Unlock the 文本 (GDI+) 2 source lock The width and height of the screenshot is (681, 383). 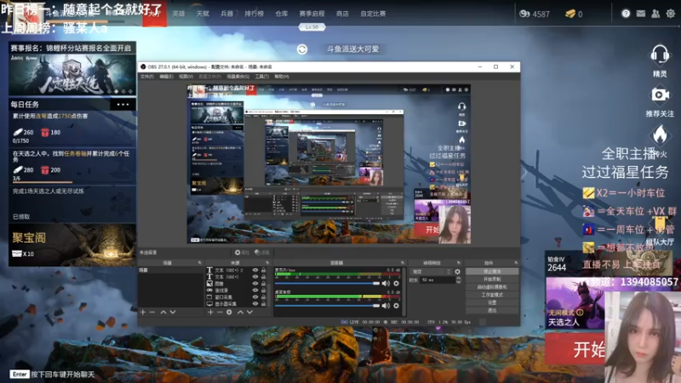[264, 270]
